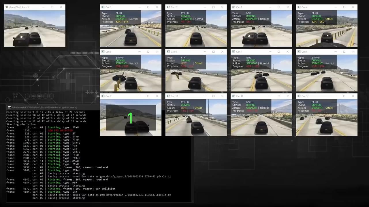Click 'STRAIGHT | Offset' action in Car: 4 overlay

(322, 19)
